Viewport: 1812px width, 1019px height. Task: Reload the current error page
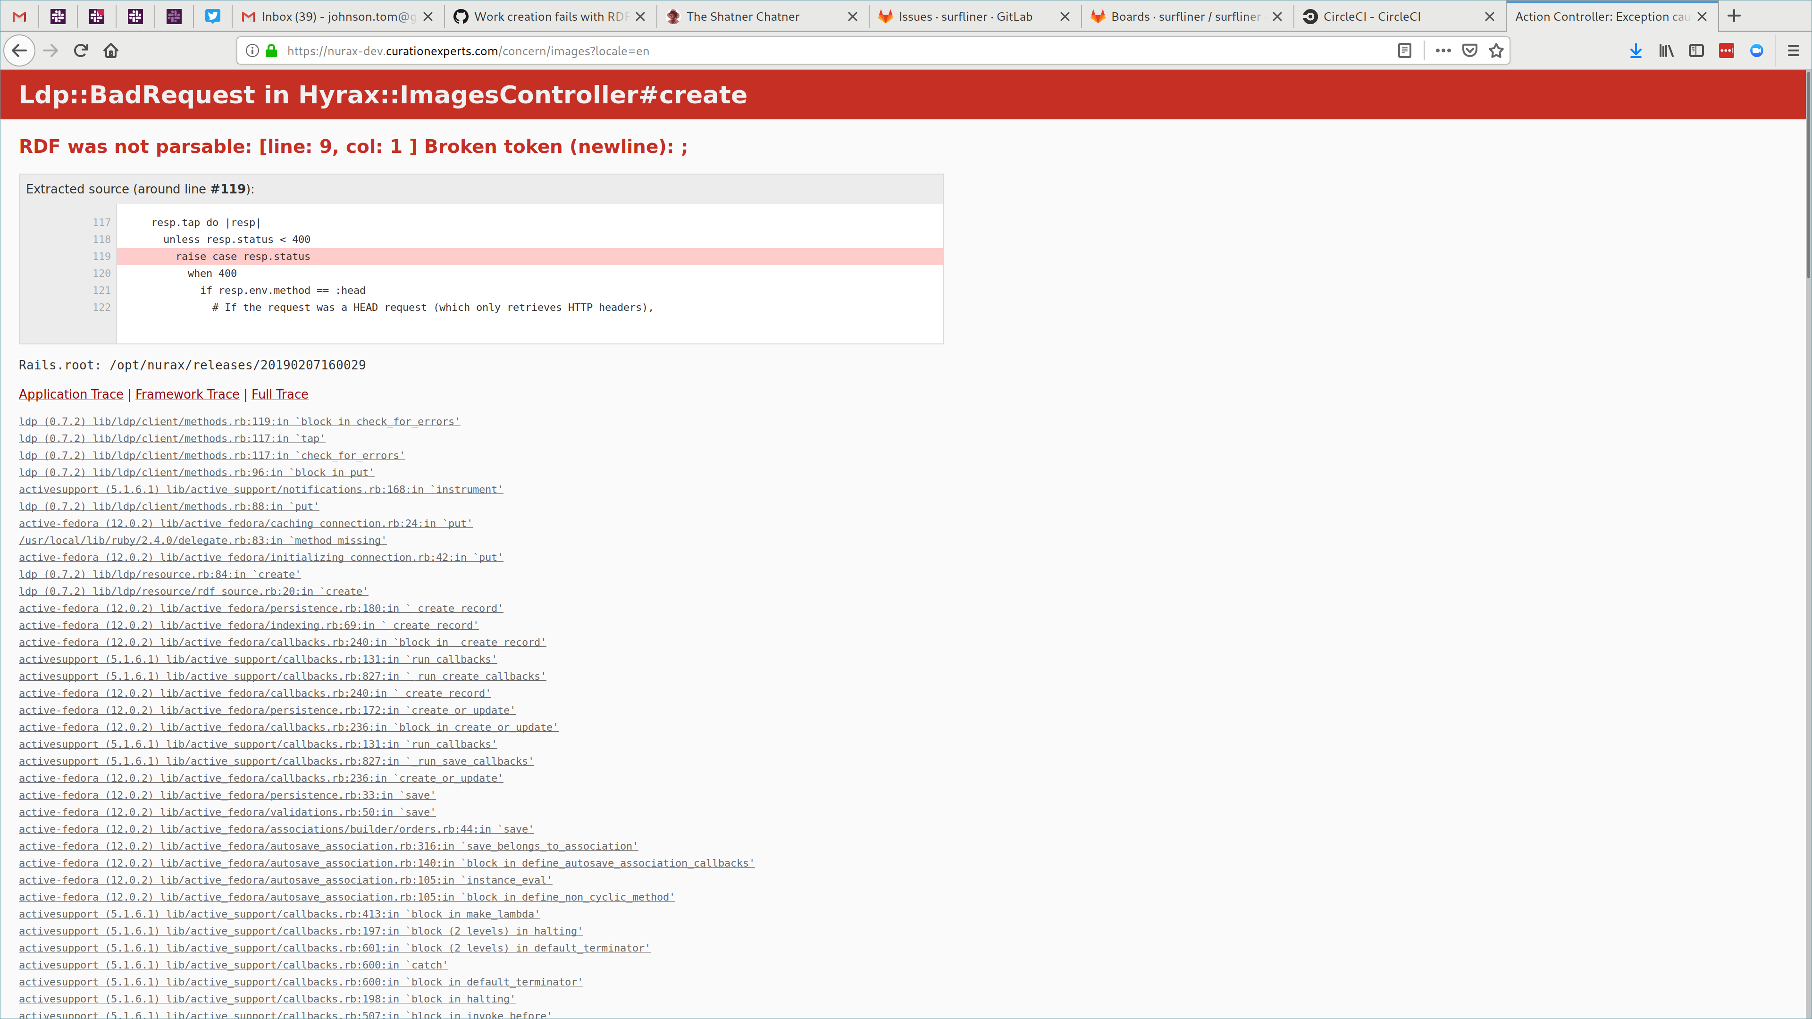point(81,50)
